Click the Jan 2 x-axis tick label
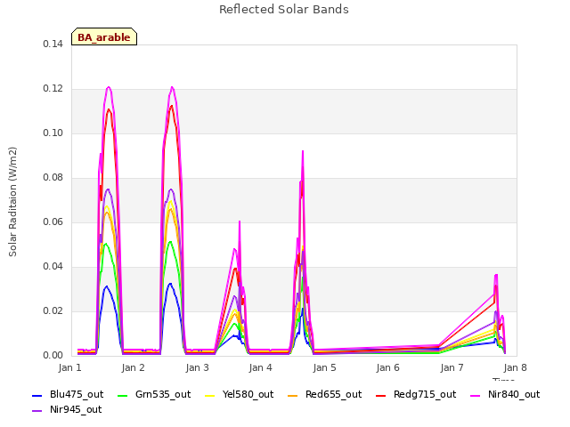Viewport: 570px width, 427px height. pyautogui.click(x=133, y=367)
